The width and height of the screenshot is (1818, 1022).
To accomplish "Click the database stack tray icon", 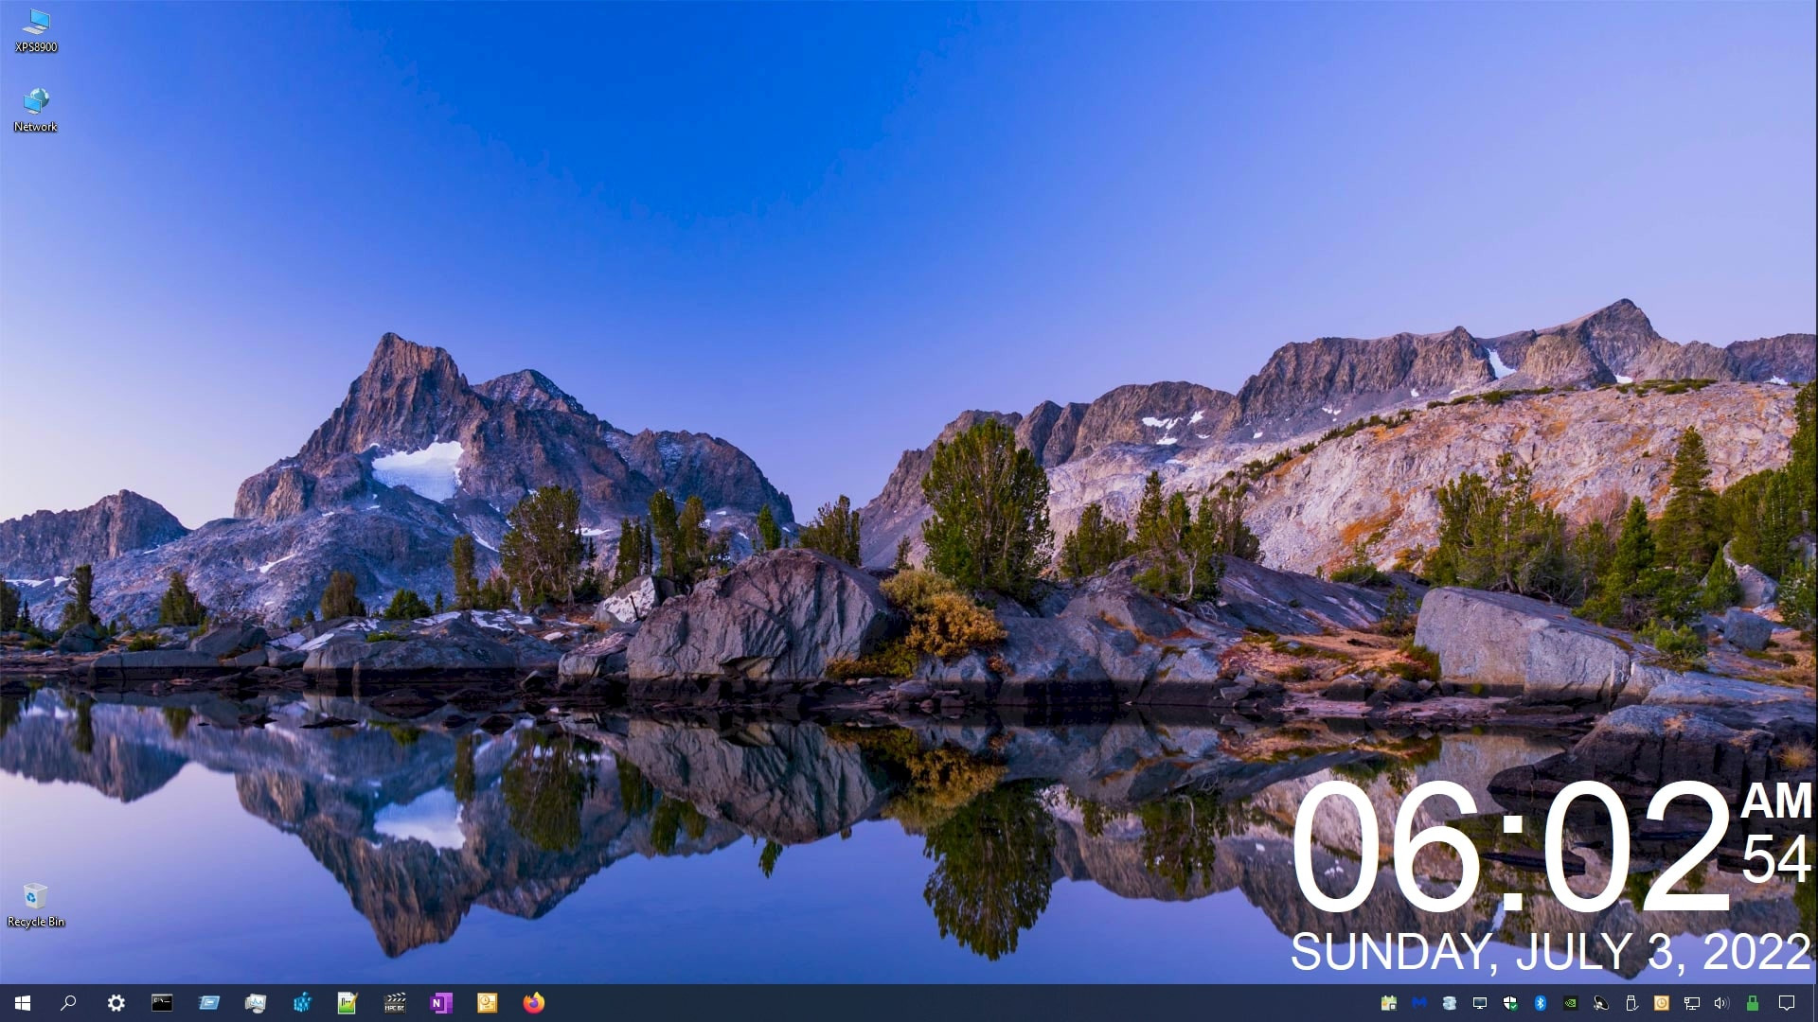I will (x=1450, y=1003).
